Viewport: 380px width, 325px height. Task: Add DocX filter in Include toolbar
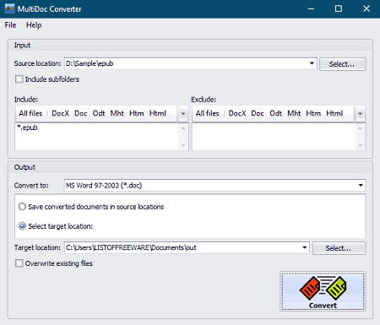coord(60,113)
